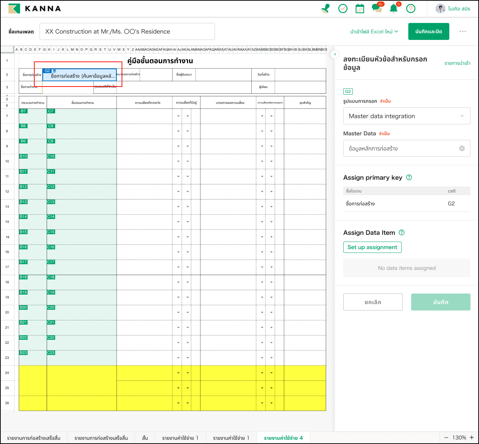Switch to the รายงานค่าใช้จ่าย 4 sheet tab
The width and height of the screenshot is (479, 444).
click(283, 438)
